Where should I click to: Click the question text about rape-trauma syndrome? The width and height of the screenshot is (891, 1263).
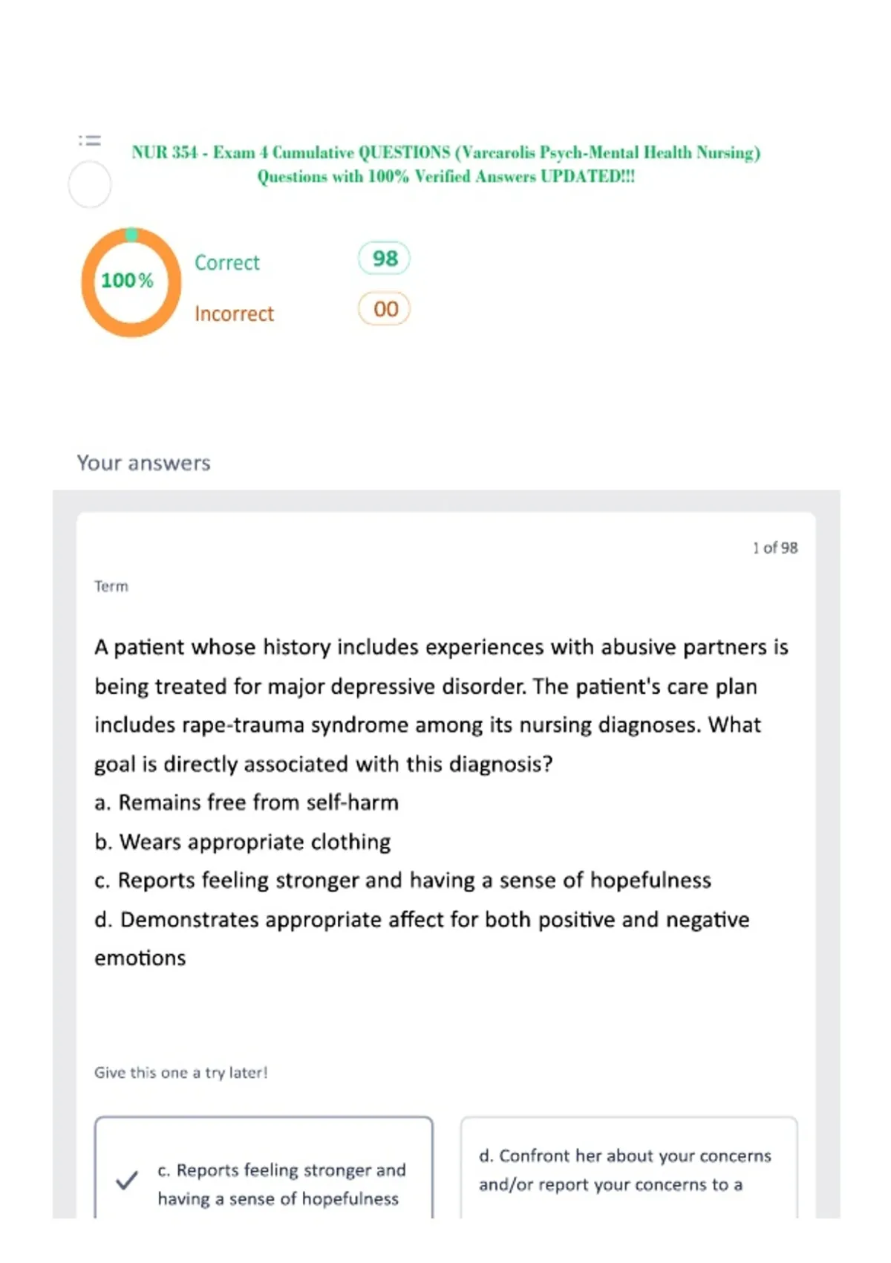pos(442,705)
